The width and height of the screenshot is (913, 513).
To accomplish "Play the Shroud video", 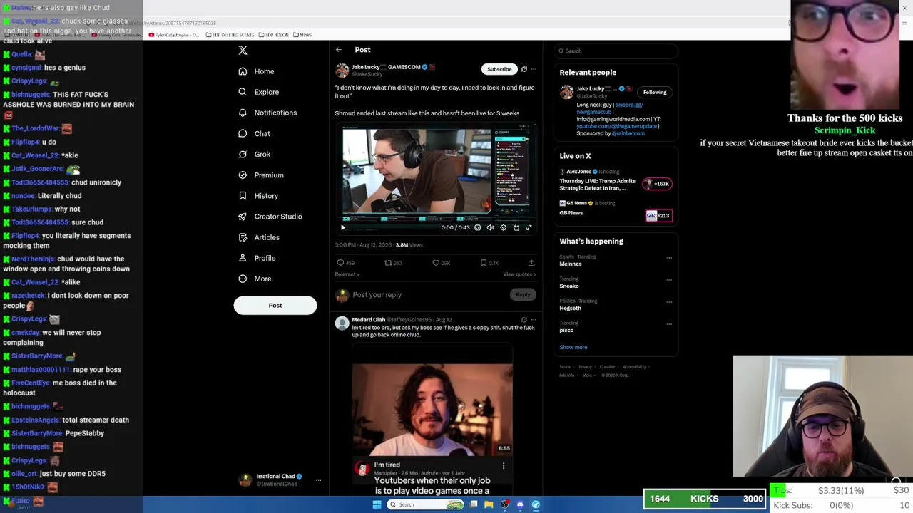I will tap(343, 228).
